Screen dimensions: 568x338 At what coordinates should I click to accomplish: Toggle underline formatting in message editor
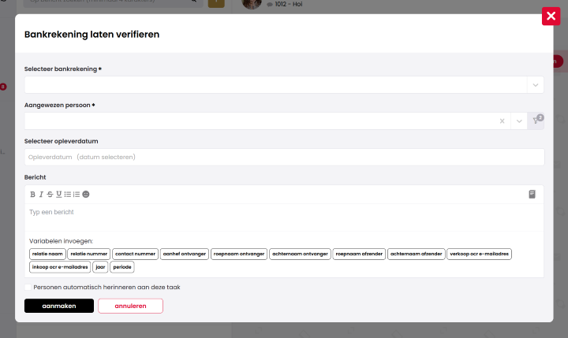(58, 195)
